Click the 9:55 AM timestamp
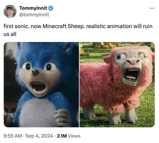 [13, 136]
